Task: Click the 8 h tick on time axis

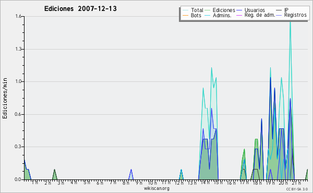Action: tap(126, 183)
